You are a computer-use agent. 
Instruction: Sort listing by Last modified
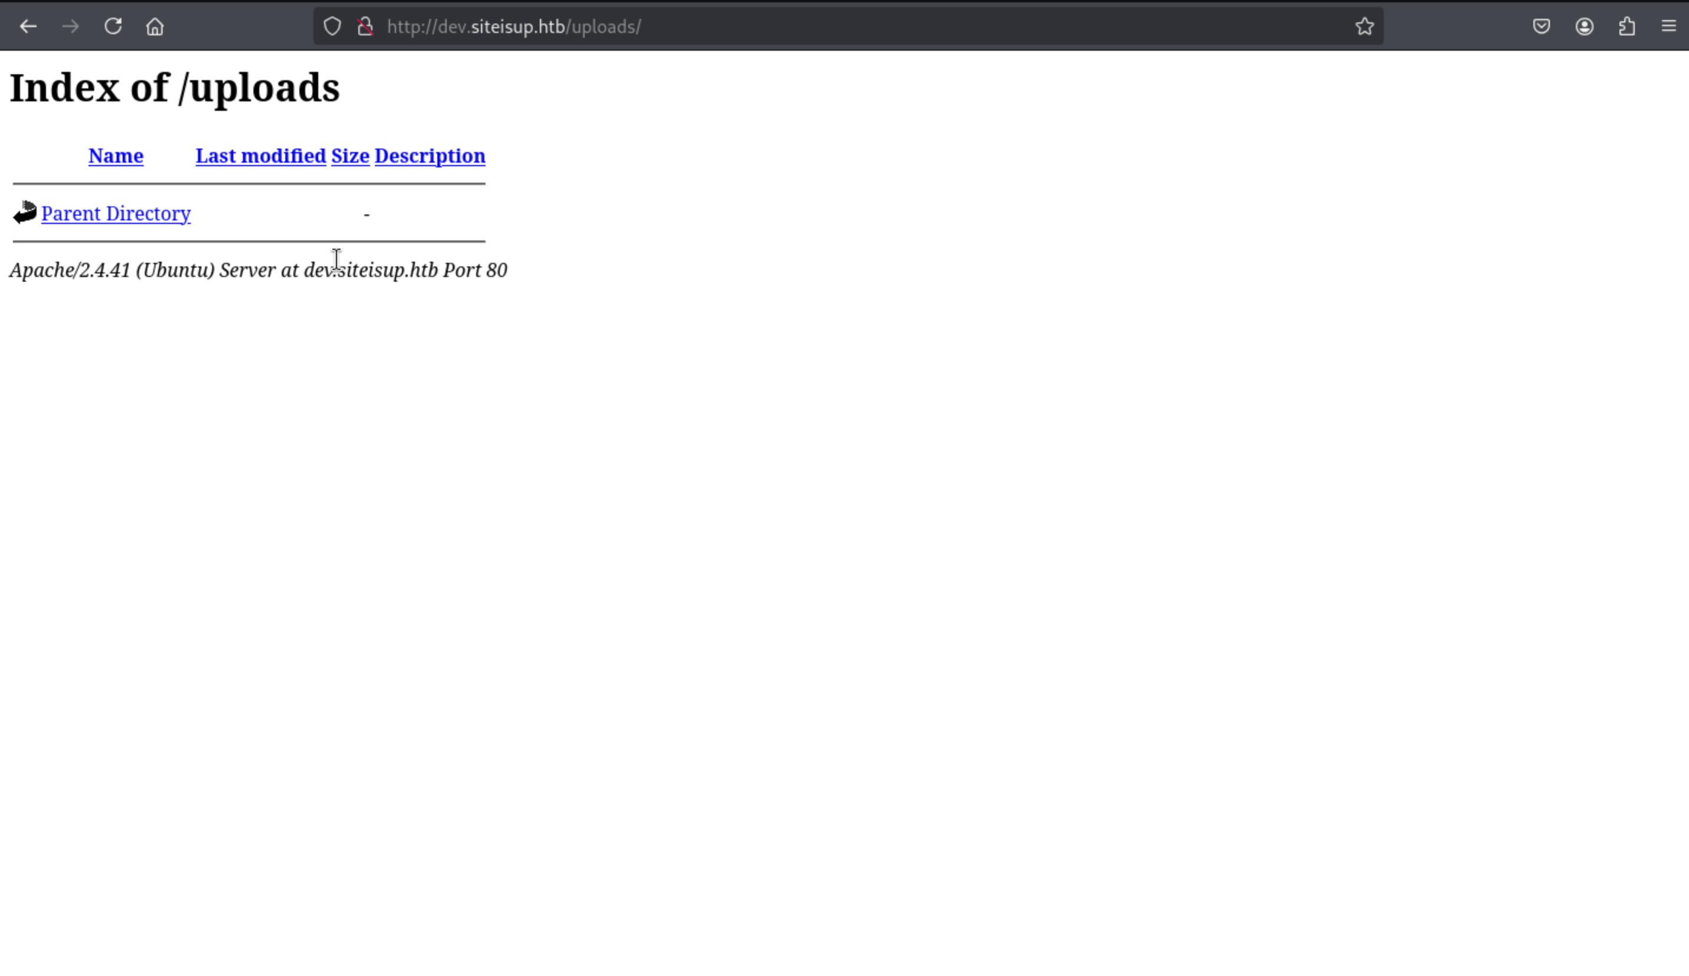pyautogui.click(x=260, y=156)
